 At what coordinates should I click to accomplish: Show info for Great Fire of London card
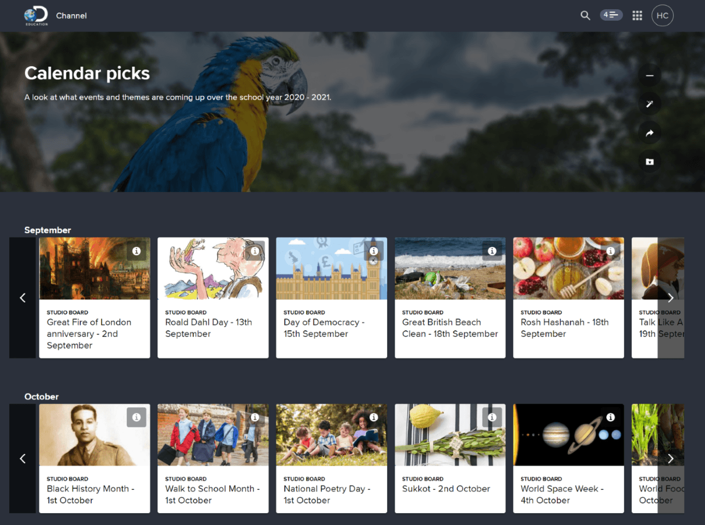[x=137, y=251]
